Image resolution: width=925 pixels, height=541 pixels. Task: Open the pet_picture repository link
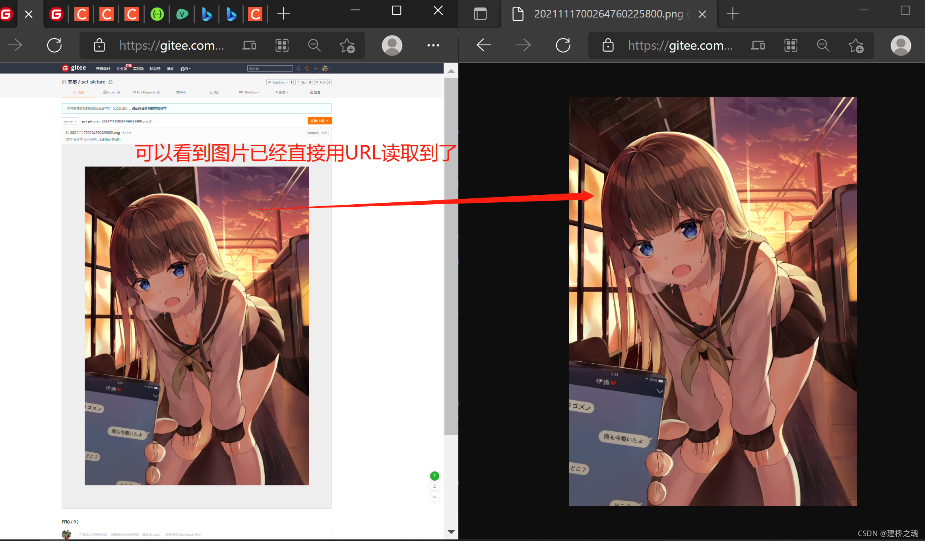[x=93, y=82]
